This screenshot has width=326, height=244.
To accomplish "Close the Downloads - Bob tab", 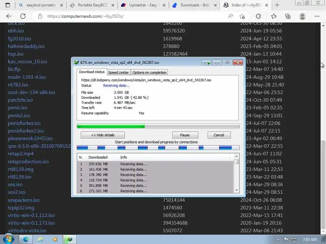I will (216, 5).
